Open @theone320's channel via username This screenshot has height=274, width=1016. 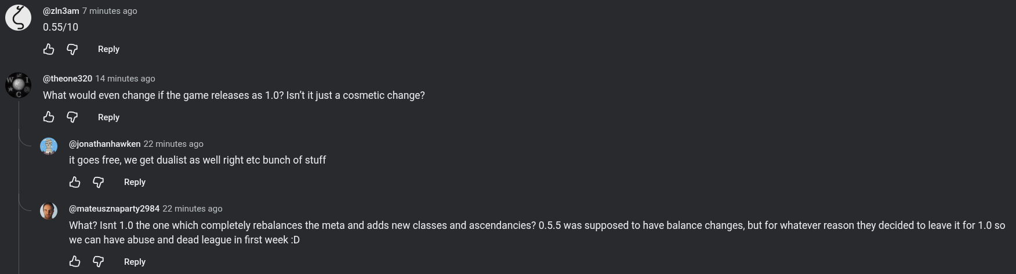67,79
